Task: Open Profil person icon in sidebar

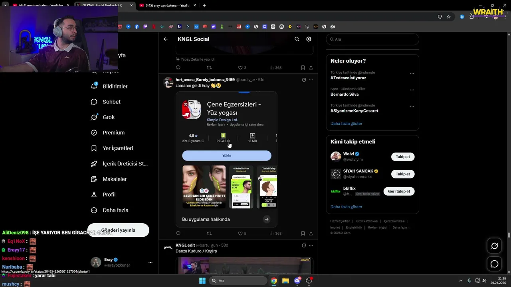Action: pyautogui.click(x=94, y=195)
